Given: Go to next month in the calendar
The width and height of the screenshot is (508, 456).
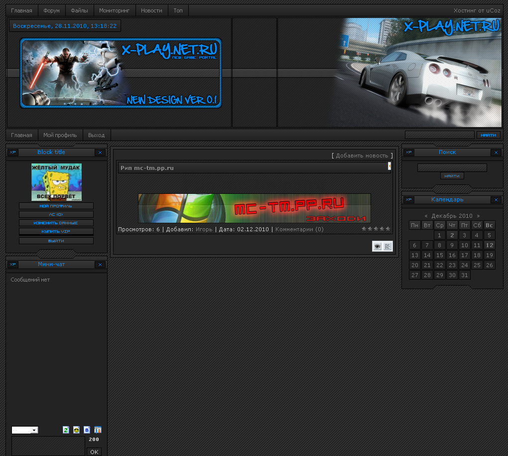Looking at the screenshot, I should (478, 215).
